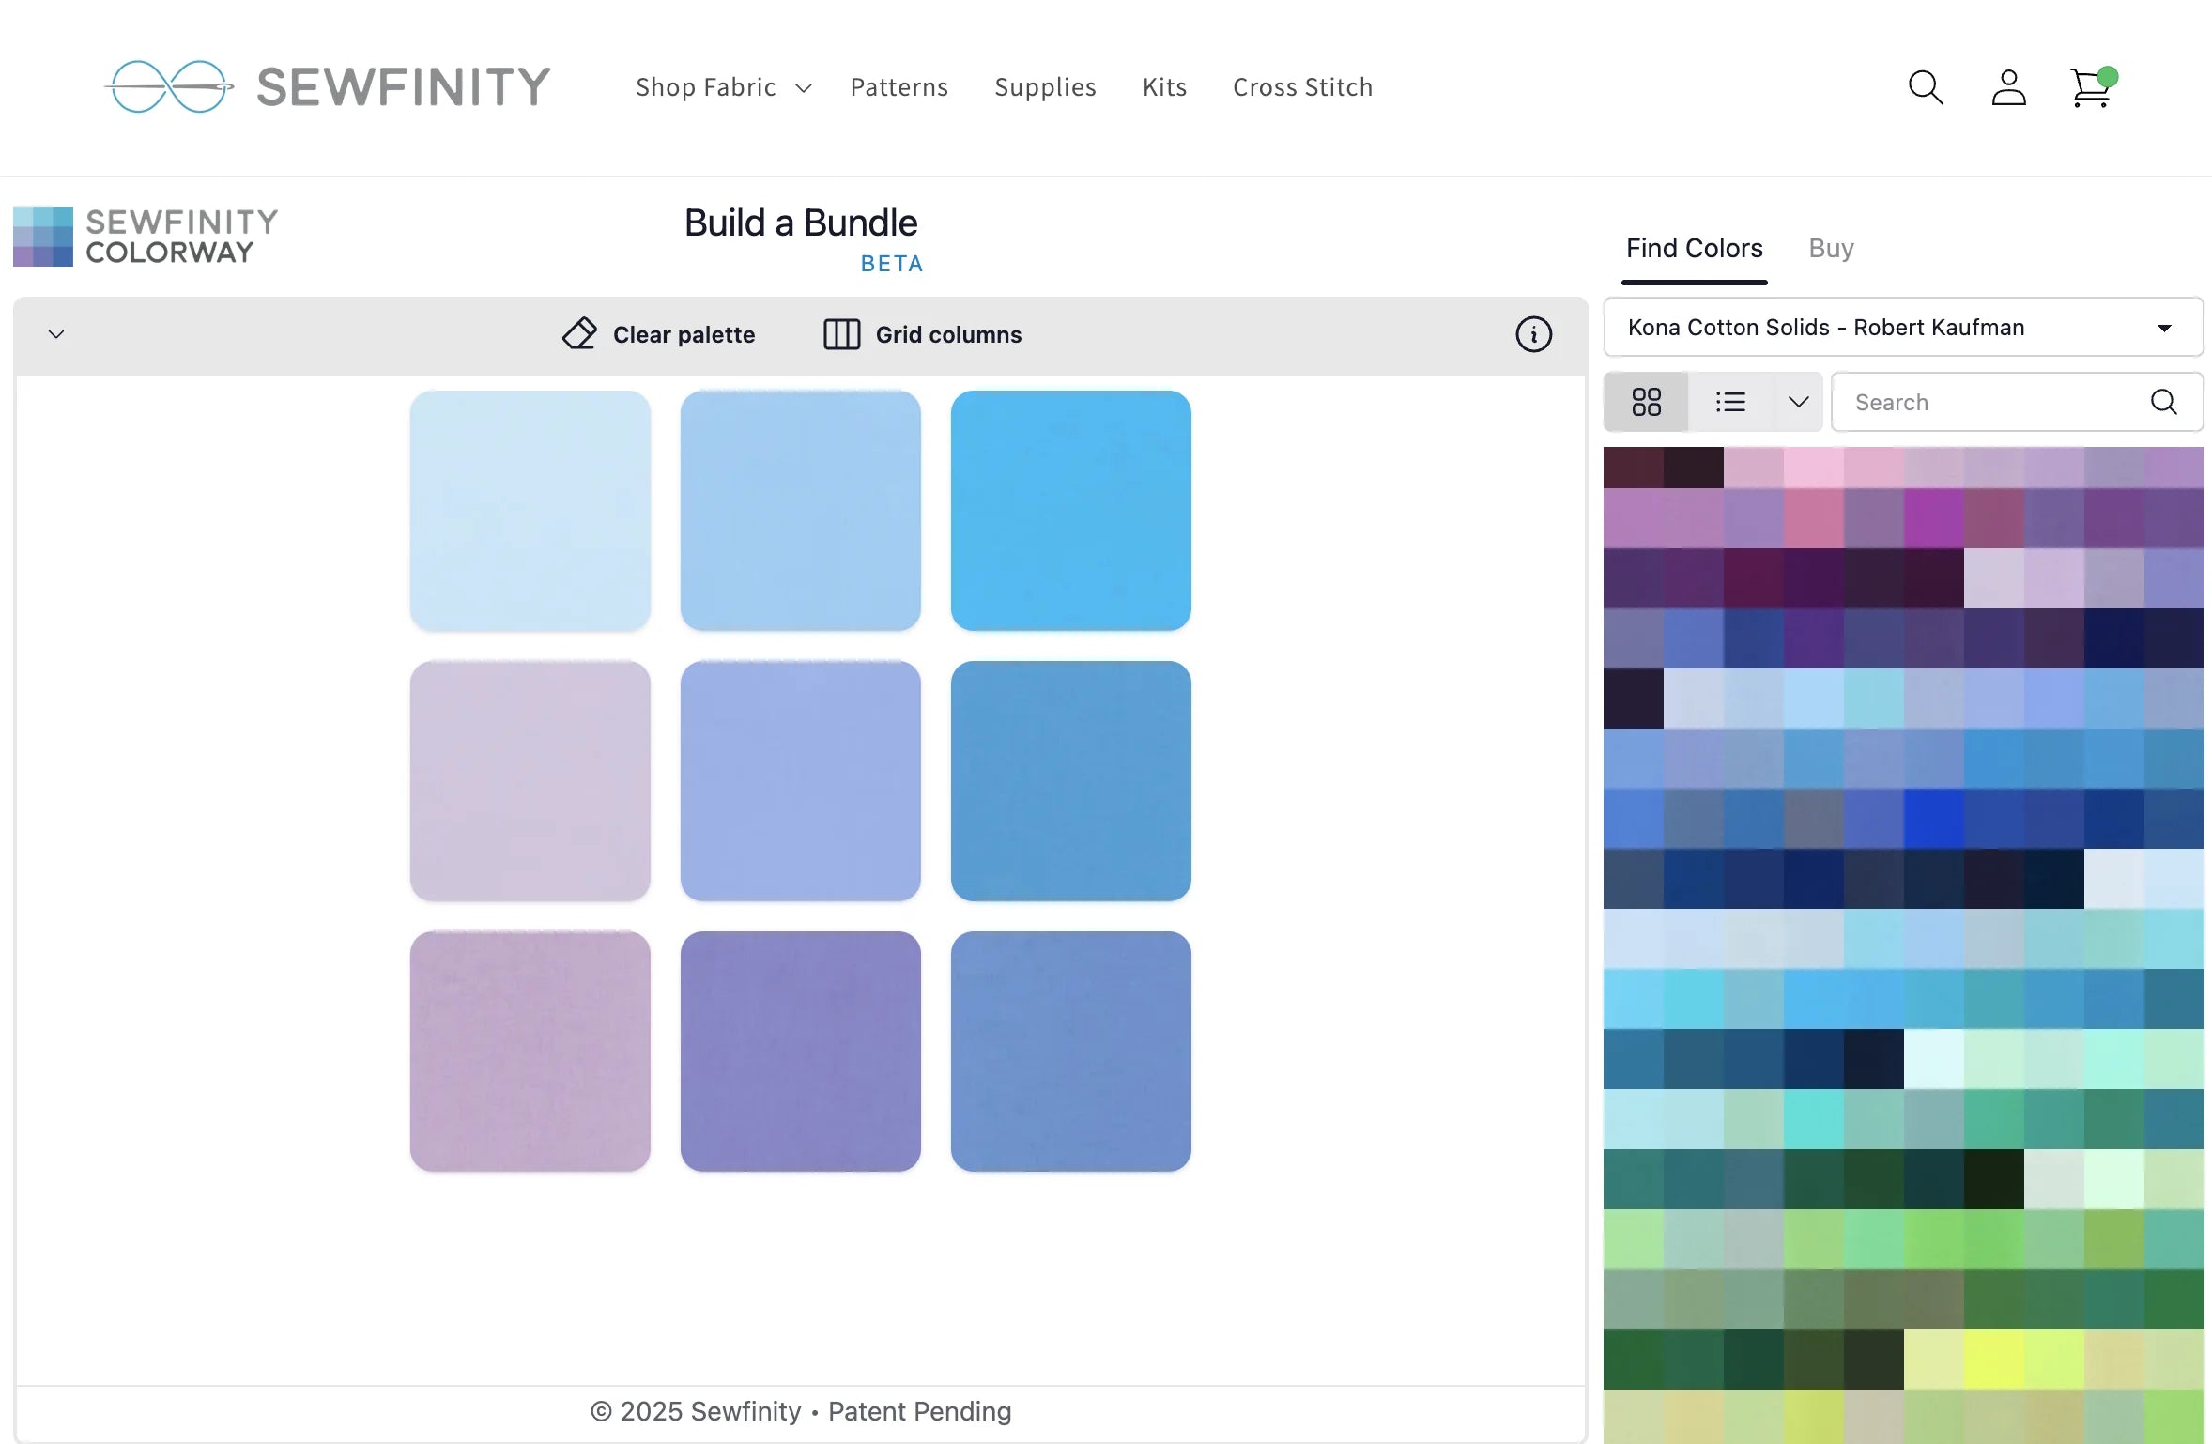Switch to grid view of color swatches
This screenshot has width=2212, height=1444.
1647,402
